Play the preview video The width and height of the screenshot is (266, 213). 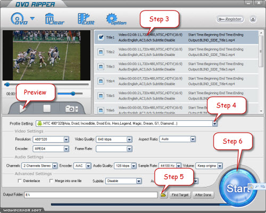pyautogui.click(x=23, y=109)
